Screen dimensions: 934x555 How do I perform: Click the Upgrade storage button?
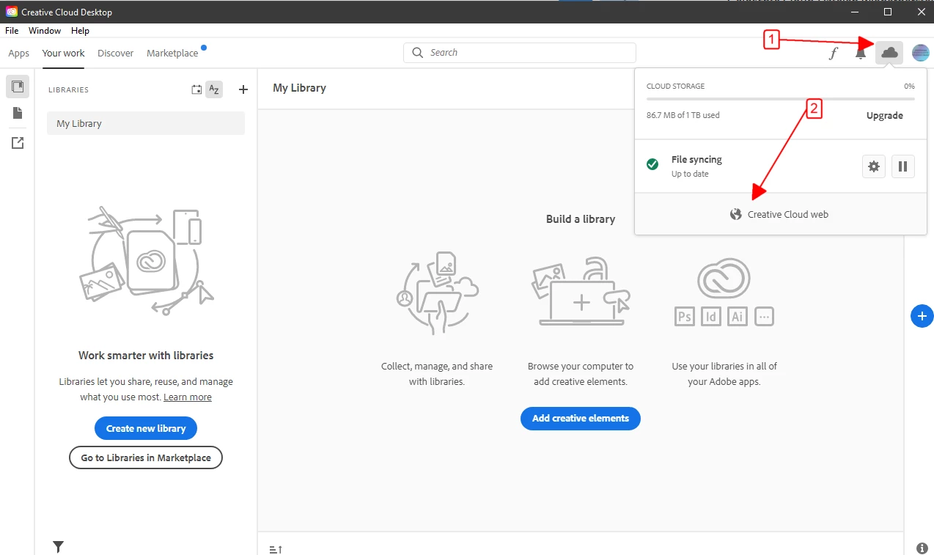tap(885, 116)
